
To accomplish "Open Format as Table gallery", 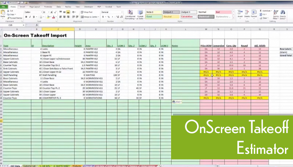I will (x=140, y=15).
